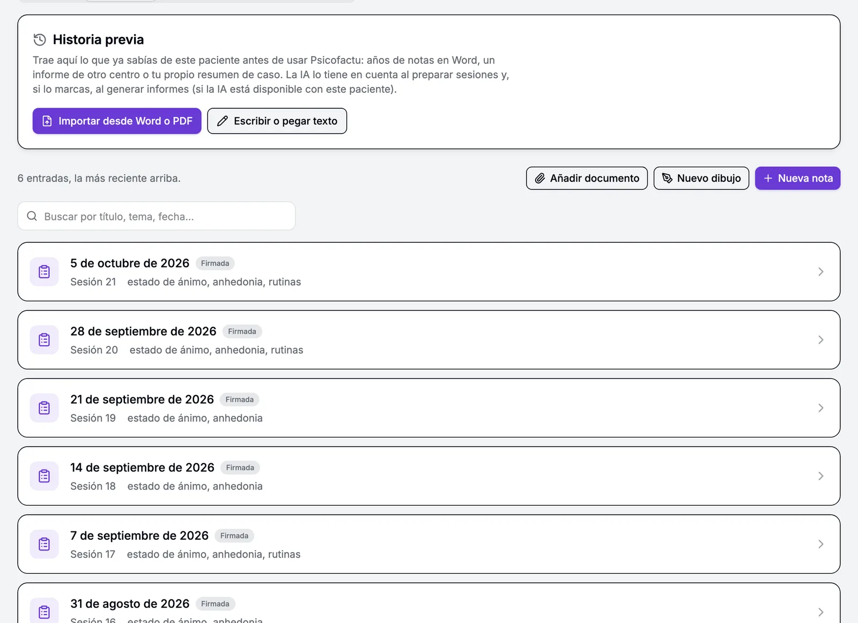Click the file icon on Importar button

[47, 121]
